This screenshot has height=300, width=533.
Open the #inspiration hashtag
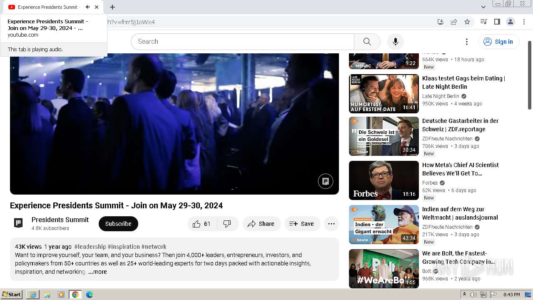tap(124, 247)
